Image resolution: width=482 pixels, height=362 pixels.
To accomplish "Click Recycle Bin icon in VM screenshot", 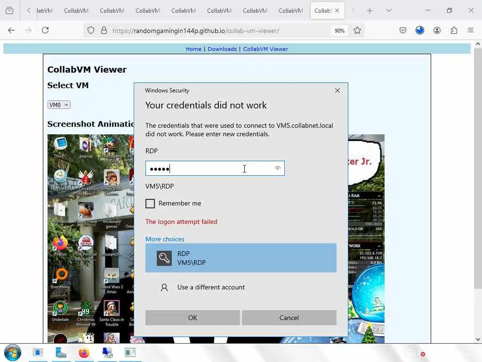I will pyautogui.click(x=60, y=180).
